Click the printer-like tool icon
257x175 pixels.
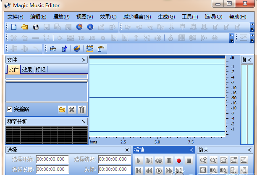point(53,49)
